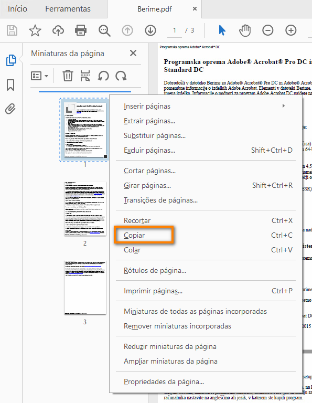Choose Imprimir páginas menu item
The image size is (312, 403).
click(206, 291)
